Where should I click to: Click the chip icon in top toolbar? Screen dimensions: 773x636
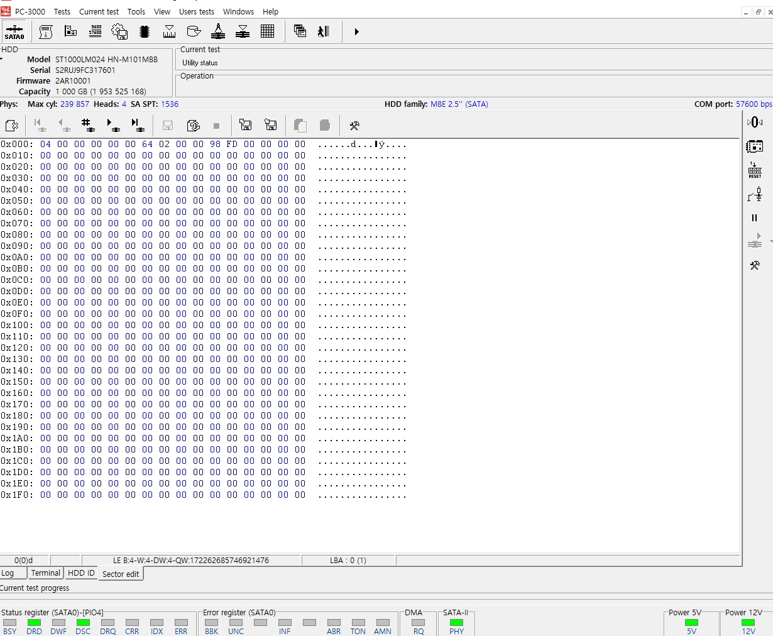tap(144, 31)
